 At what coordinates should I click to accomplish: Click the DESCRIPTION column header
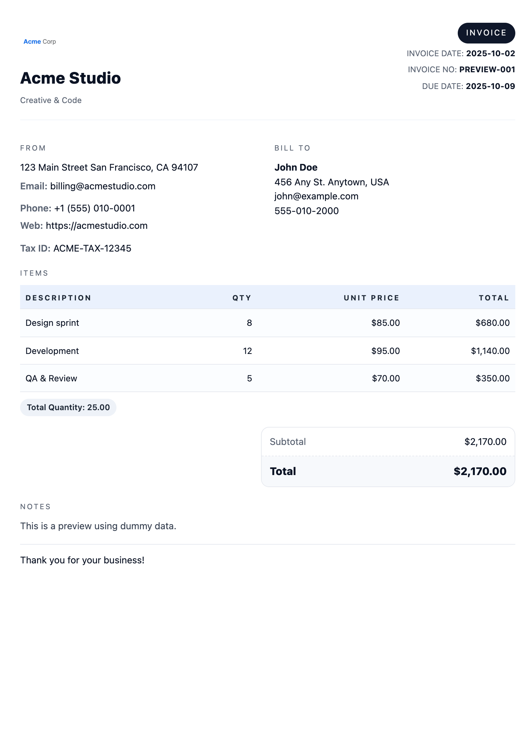(x=58, y=298)
